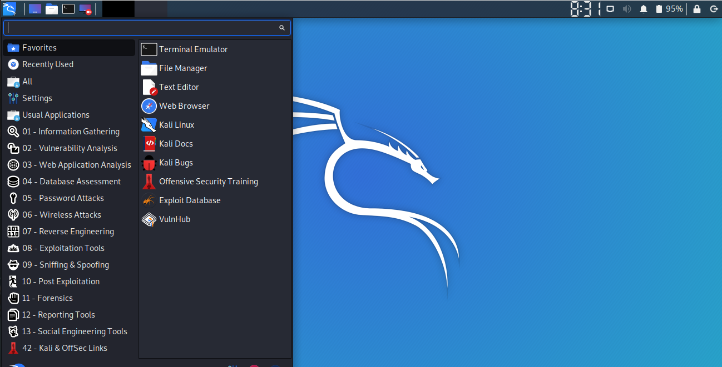Open Offensive Security Training link
The image size is (722, 367).
(x=215, y=182)
